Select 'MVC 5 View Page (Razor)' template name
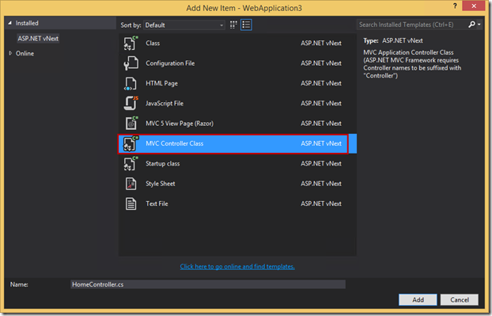 [180, 124]
